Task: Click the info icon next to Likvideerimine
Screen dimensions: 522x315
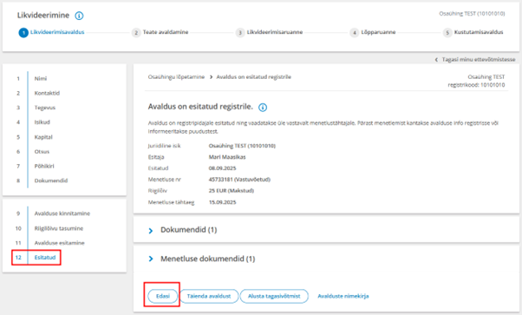Action: (x=79, y=16)
